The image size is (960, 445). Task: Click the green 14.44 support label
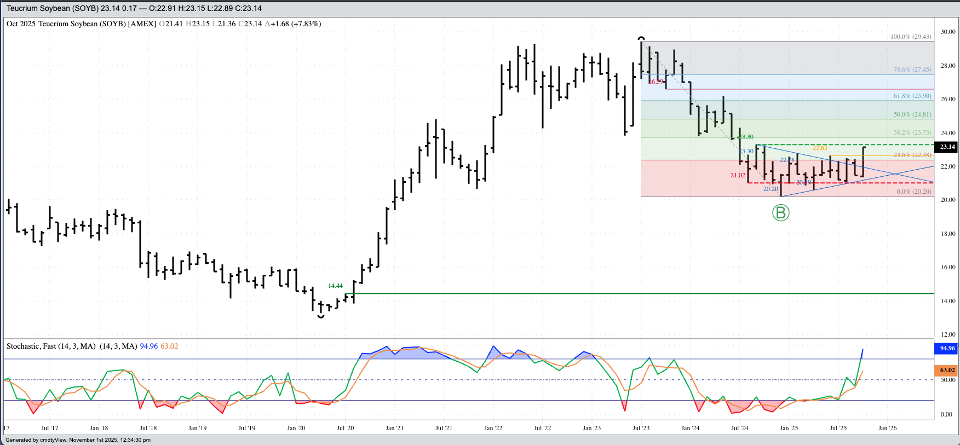(335, 286)
